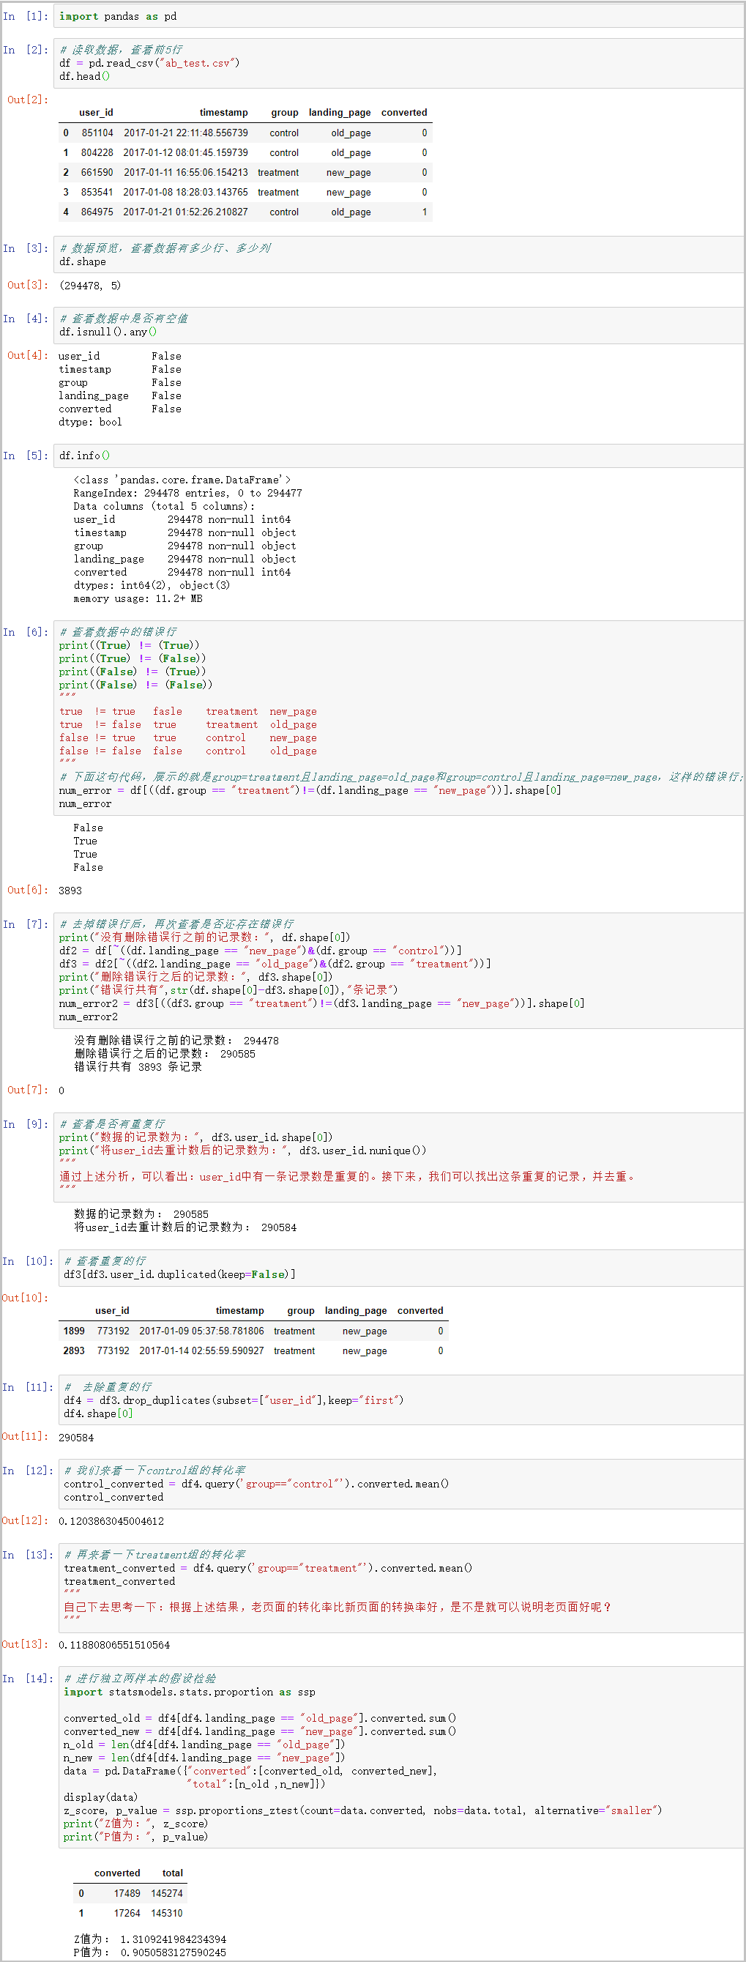Click the converted_old assignment line
This screenshot has width=746, height=1962.
tap(261, 1718)
